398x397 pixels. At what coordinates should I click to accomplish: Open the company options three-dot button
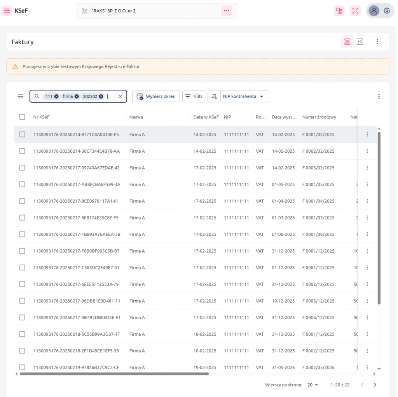point(226,11)
